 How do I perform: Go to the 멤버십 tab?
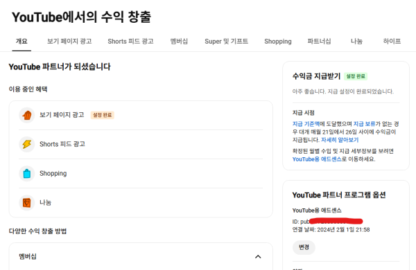[x=179, y=42]
